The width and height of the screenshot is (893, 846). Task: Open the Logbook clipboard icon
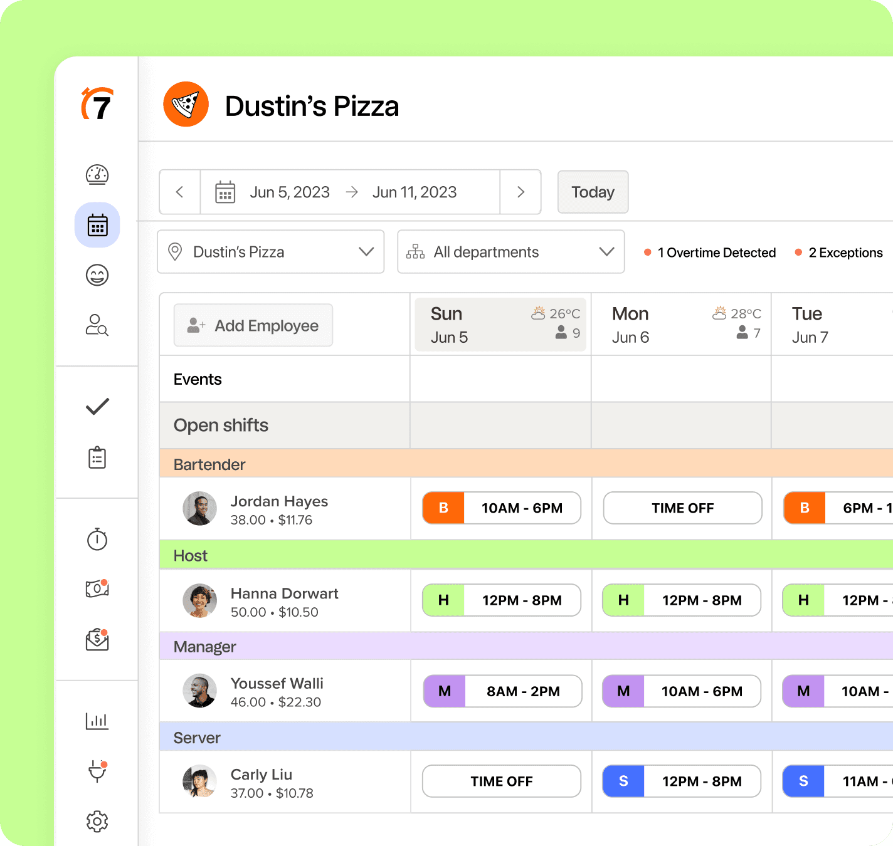click(x=97, y=457)
